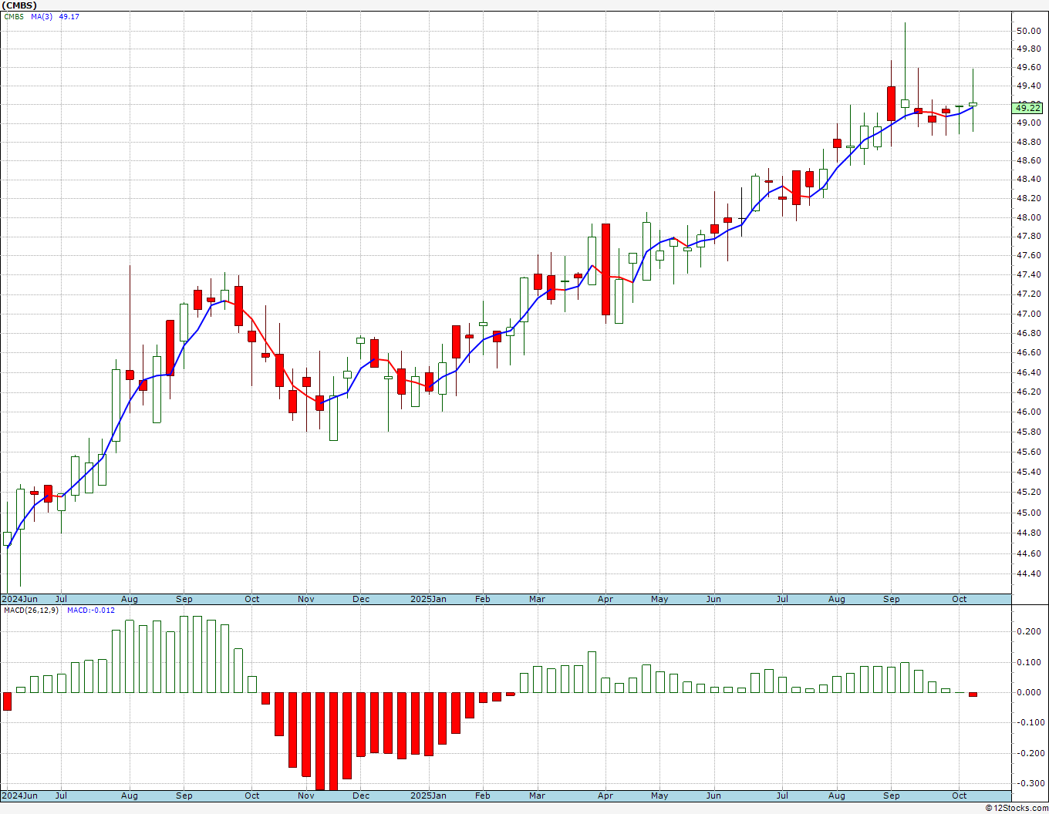
Task: Click the 46.60 price axis label
Action: click(x=1029, y=353)
